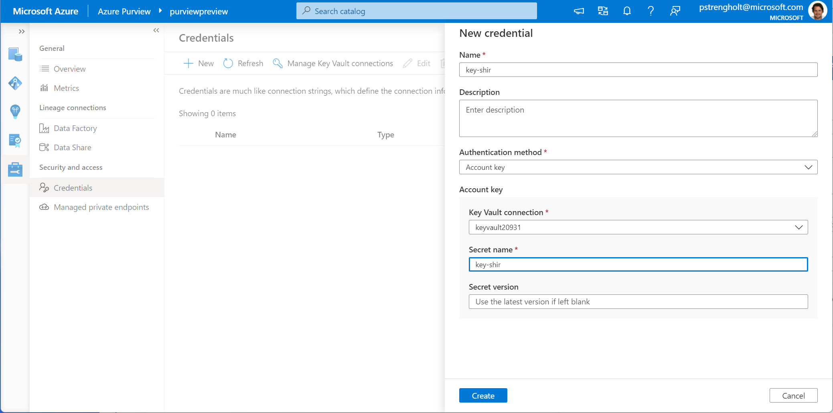Click the Microsoft Azure home link
This screenshot has width=833, height=413.
coord(45,11)
